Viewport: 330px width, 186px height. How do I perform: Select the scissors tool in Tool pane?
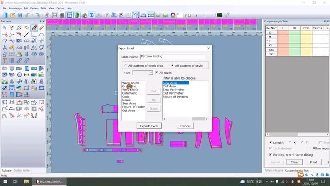pos(34,41)
